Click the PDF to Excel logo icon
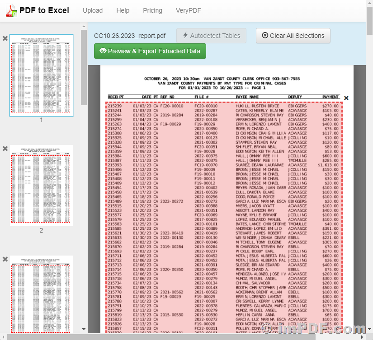Image resolution: width=373 pixels, height=340 pixels. [x=11, y=11]
